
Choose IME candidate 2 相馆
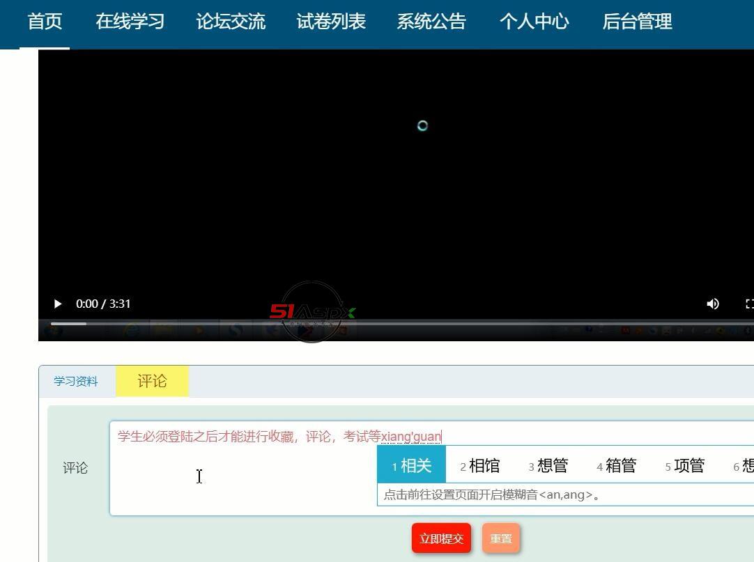tap(480, 465)
